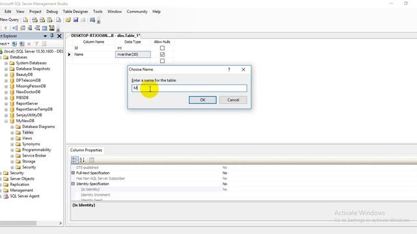Open the Activity Monitor toolbar icon

(x=93, y=20)
